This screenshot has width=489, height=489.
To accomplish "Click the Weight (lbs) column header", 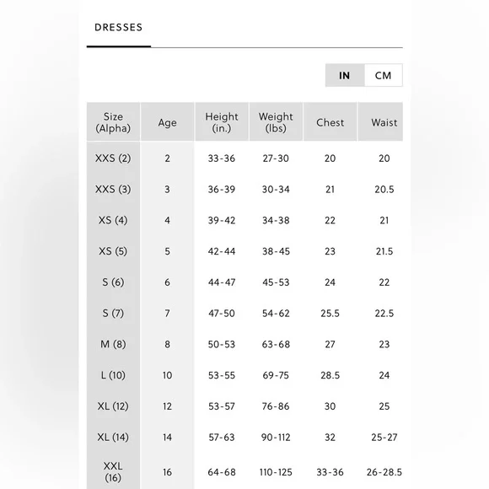I will click(x=276, y=122).
